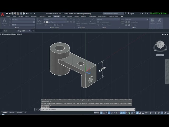Open the Dimension style Standard dropdown
This screenshot has height=127, width=169.
pyautogui.click(x=55, y=19)
